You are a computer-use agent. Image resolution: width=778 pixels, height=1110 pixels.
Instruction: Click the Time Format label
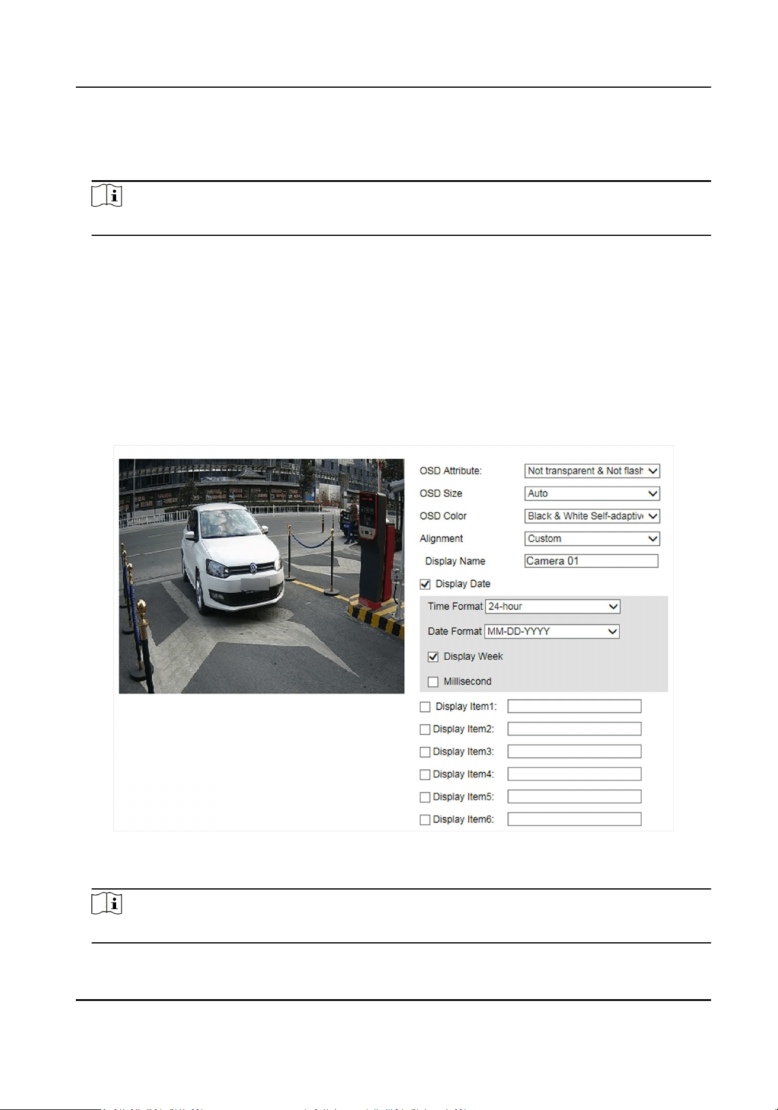455,606
